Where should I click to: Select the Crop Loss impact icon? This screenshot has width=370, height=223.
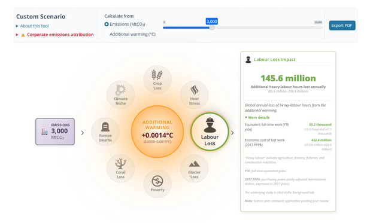click(157, 80)
